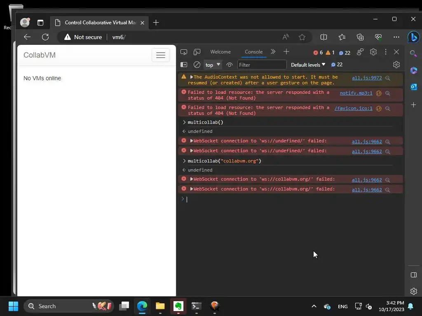Open network request icon for favicon.ico error

click(x=379, y=109)
